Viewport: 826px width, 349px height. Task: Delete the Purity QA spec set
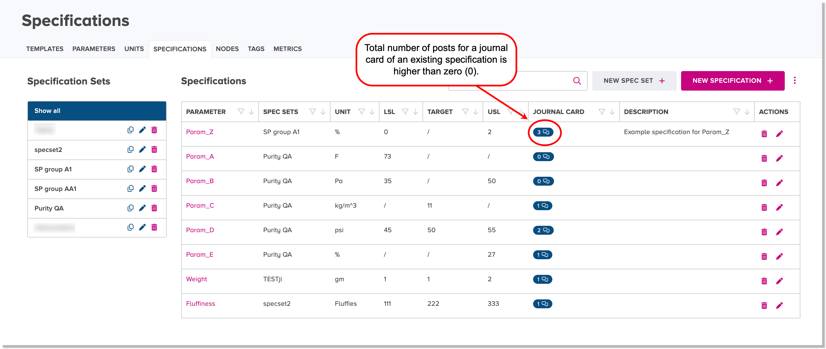[x=154, y=208]
